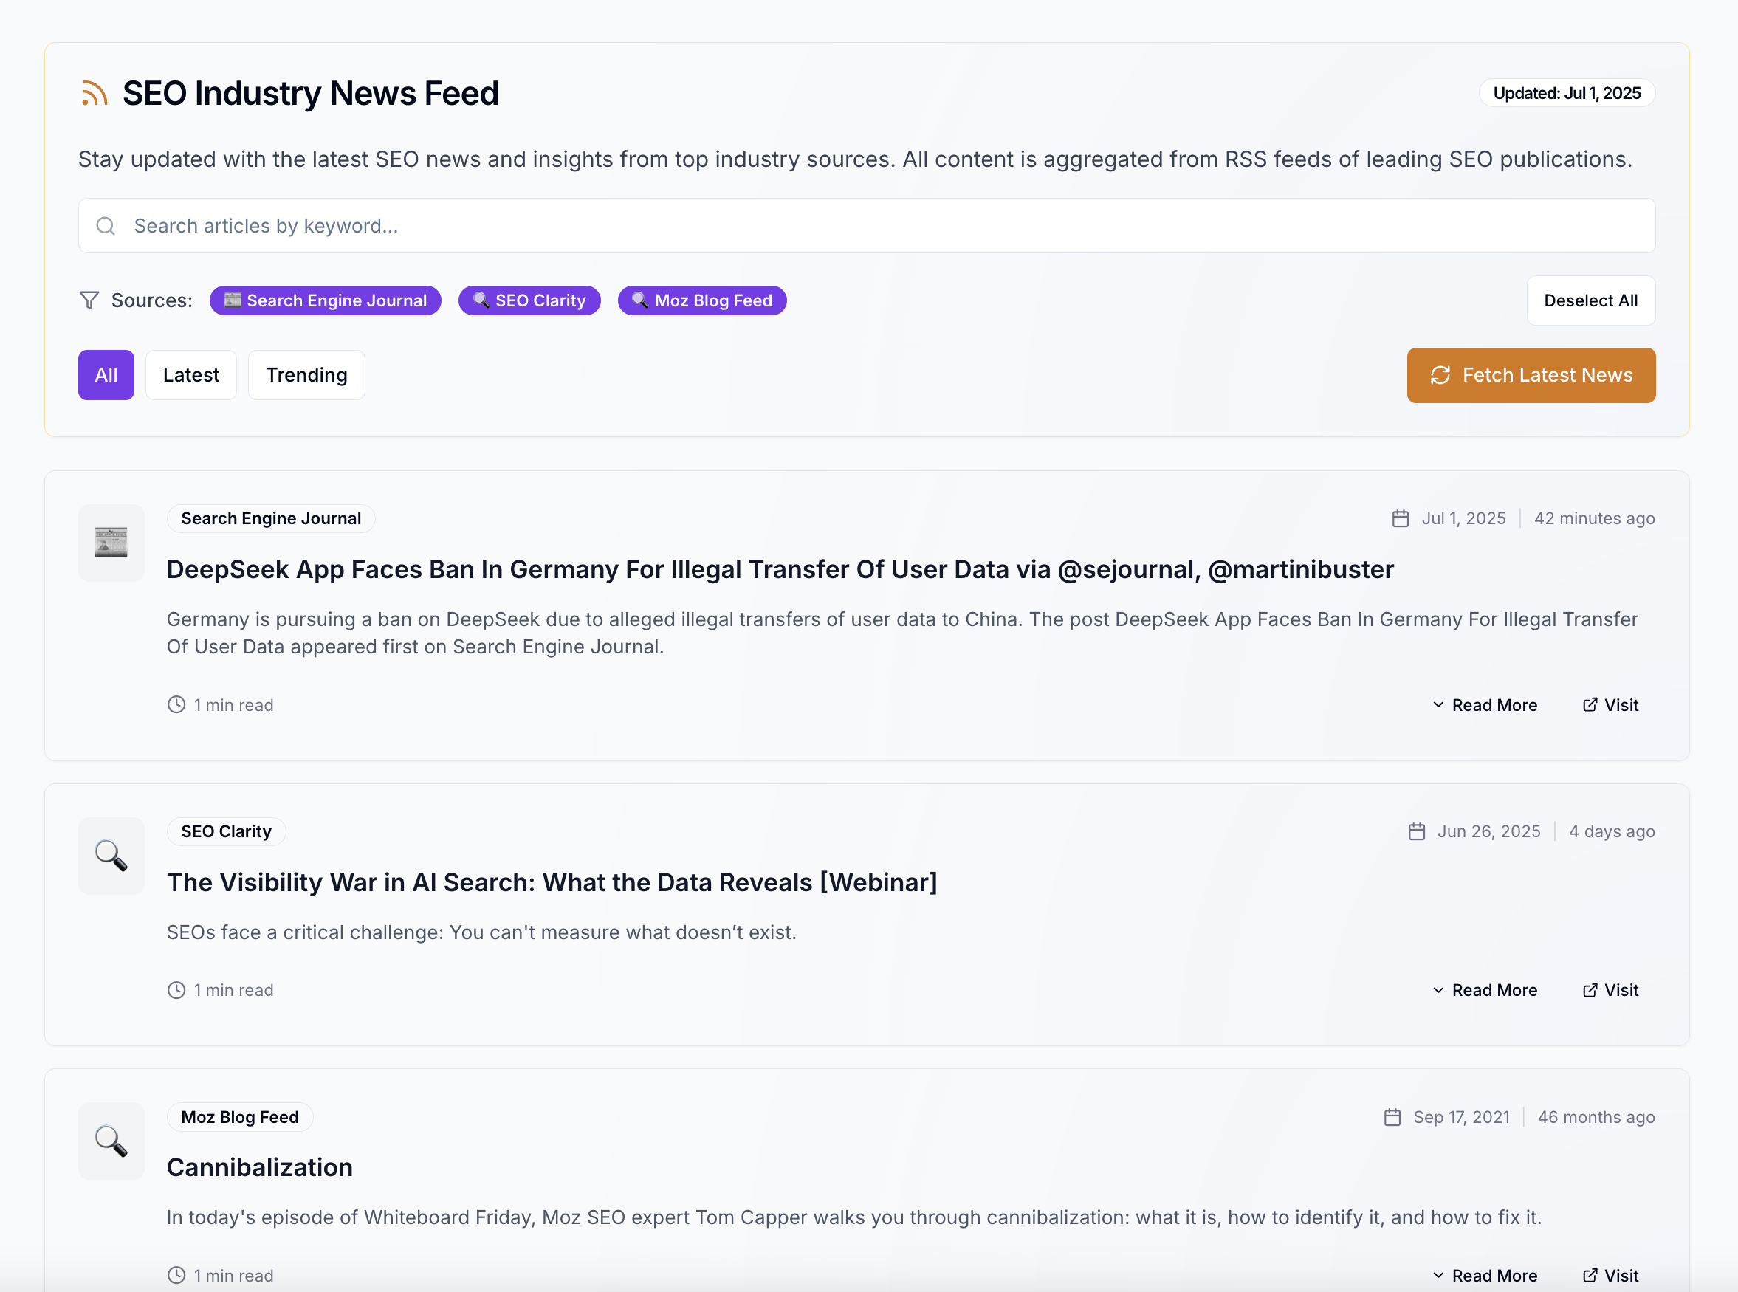Screen dimensions: 1738x1292
Task: Focus the Search articles by keyword field
Action: 867,226
